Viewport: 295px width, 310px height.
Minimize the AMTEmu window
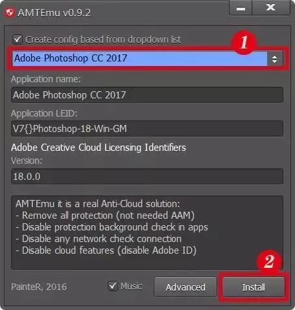(241, 8)
